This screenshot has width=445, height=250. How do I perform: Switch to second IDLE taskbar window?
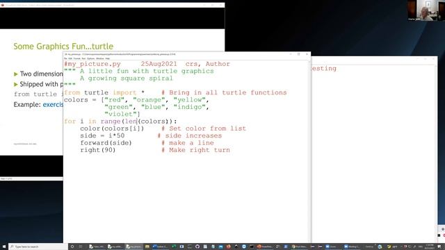pyautogui.click(x=115, y=247)
